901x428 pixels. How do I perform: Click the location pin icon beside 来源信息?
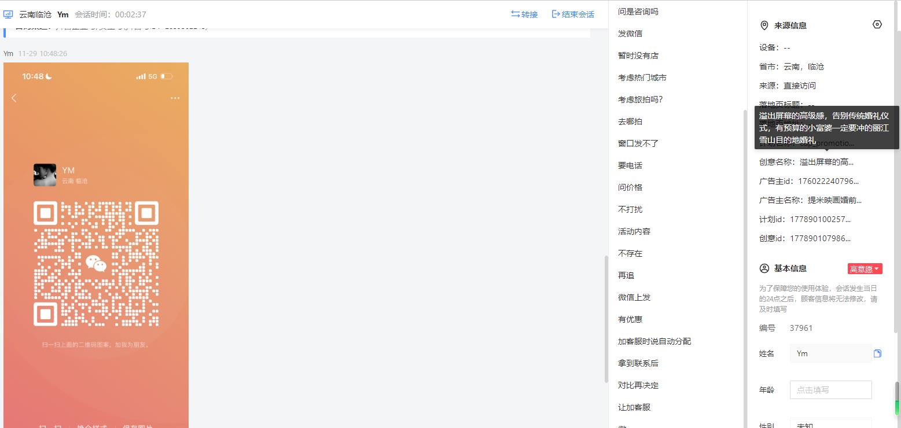click(764, 25)
